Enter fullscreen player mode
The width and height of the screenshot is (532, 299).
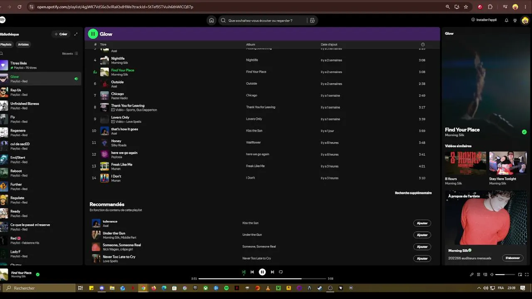527,274
